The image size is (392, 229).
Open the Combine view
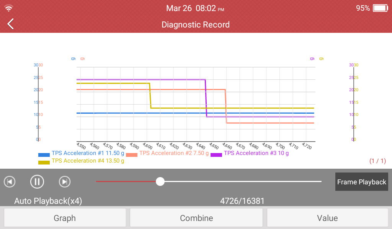pos(196,218)
